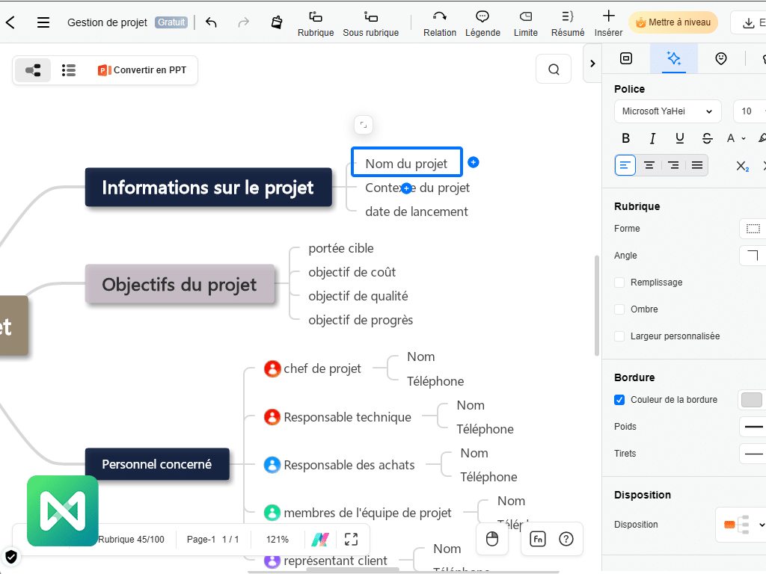
Task: Switch to the emoji sticker tab
Action: tap(720, 58)
